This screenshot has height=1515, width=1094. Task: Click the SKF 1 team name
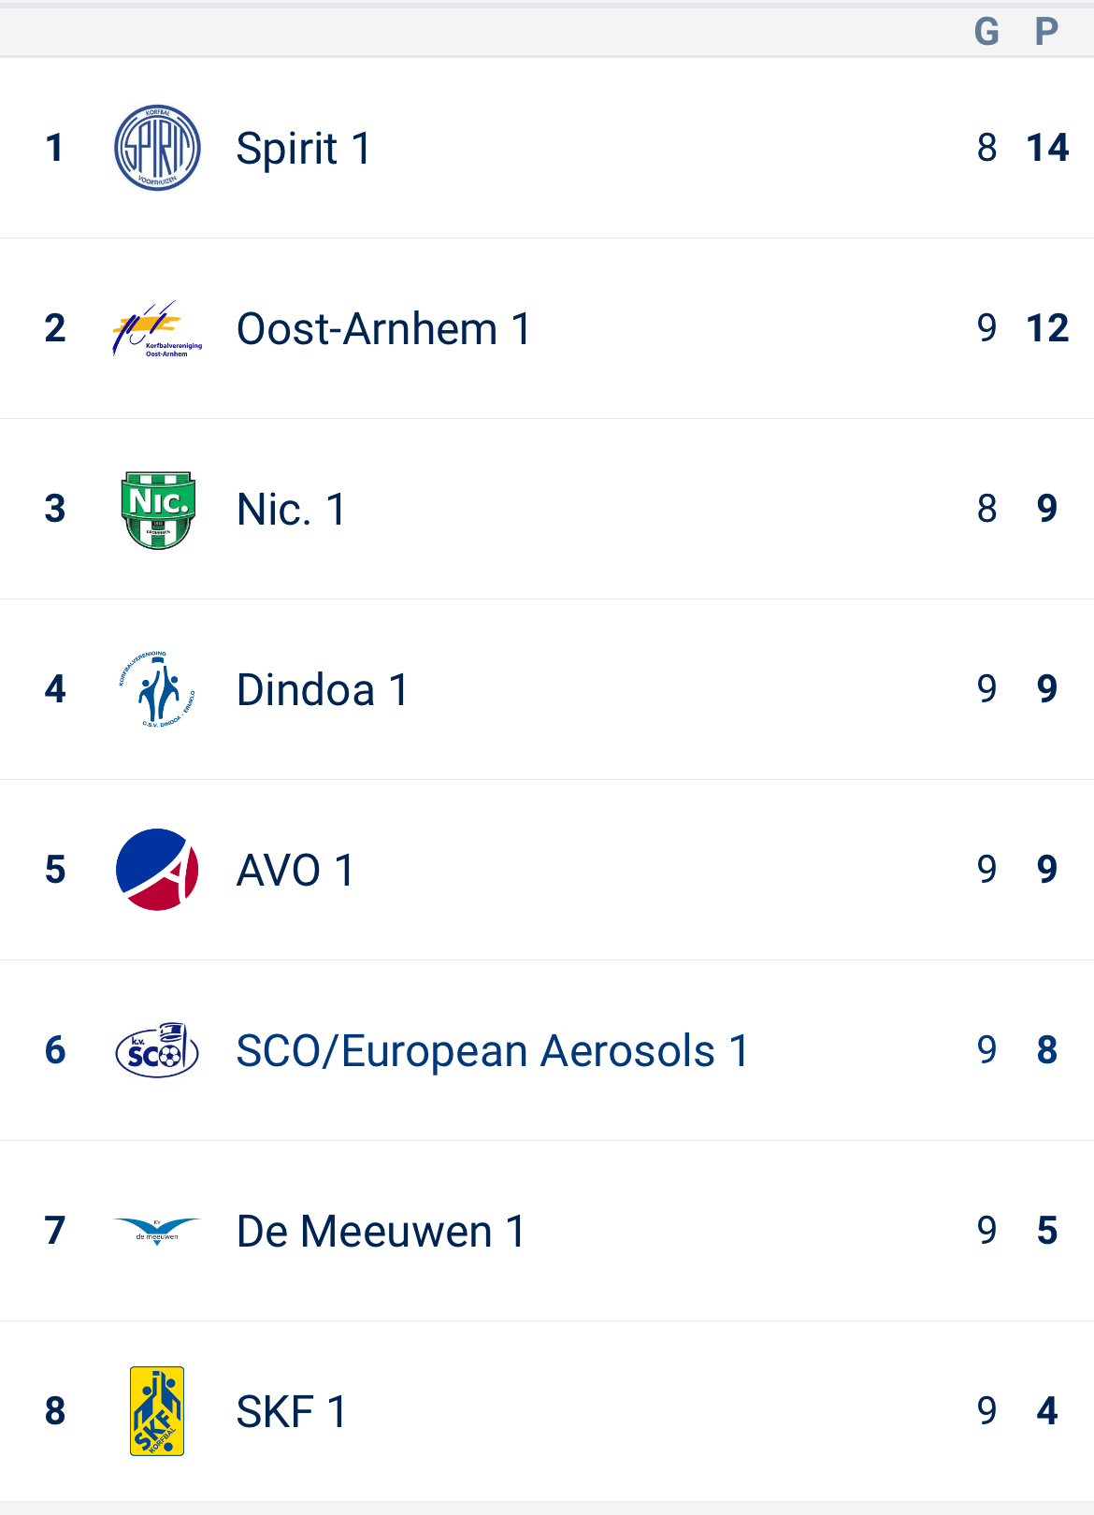[291, 1412]
